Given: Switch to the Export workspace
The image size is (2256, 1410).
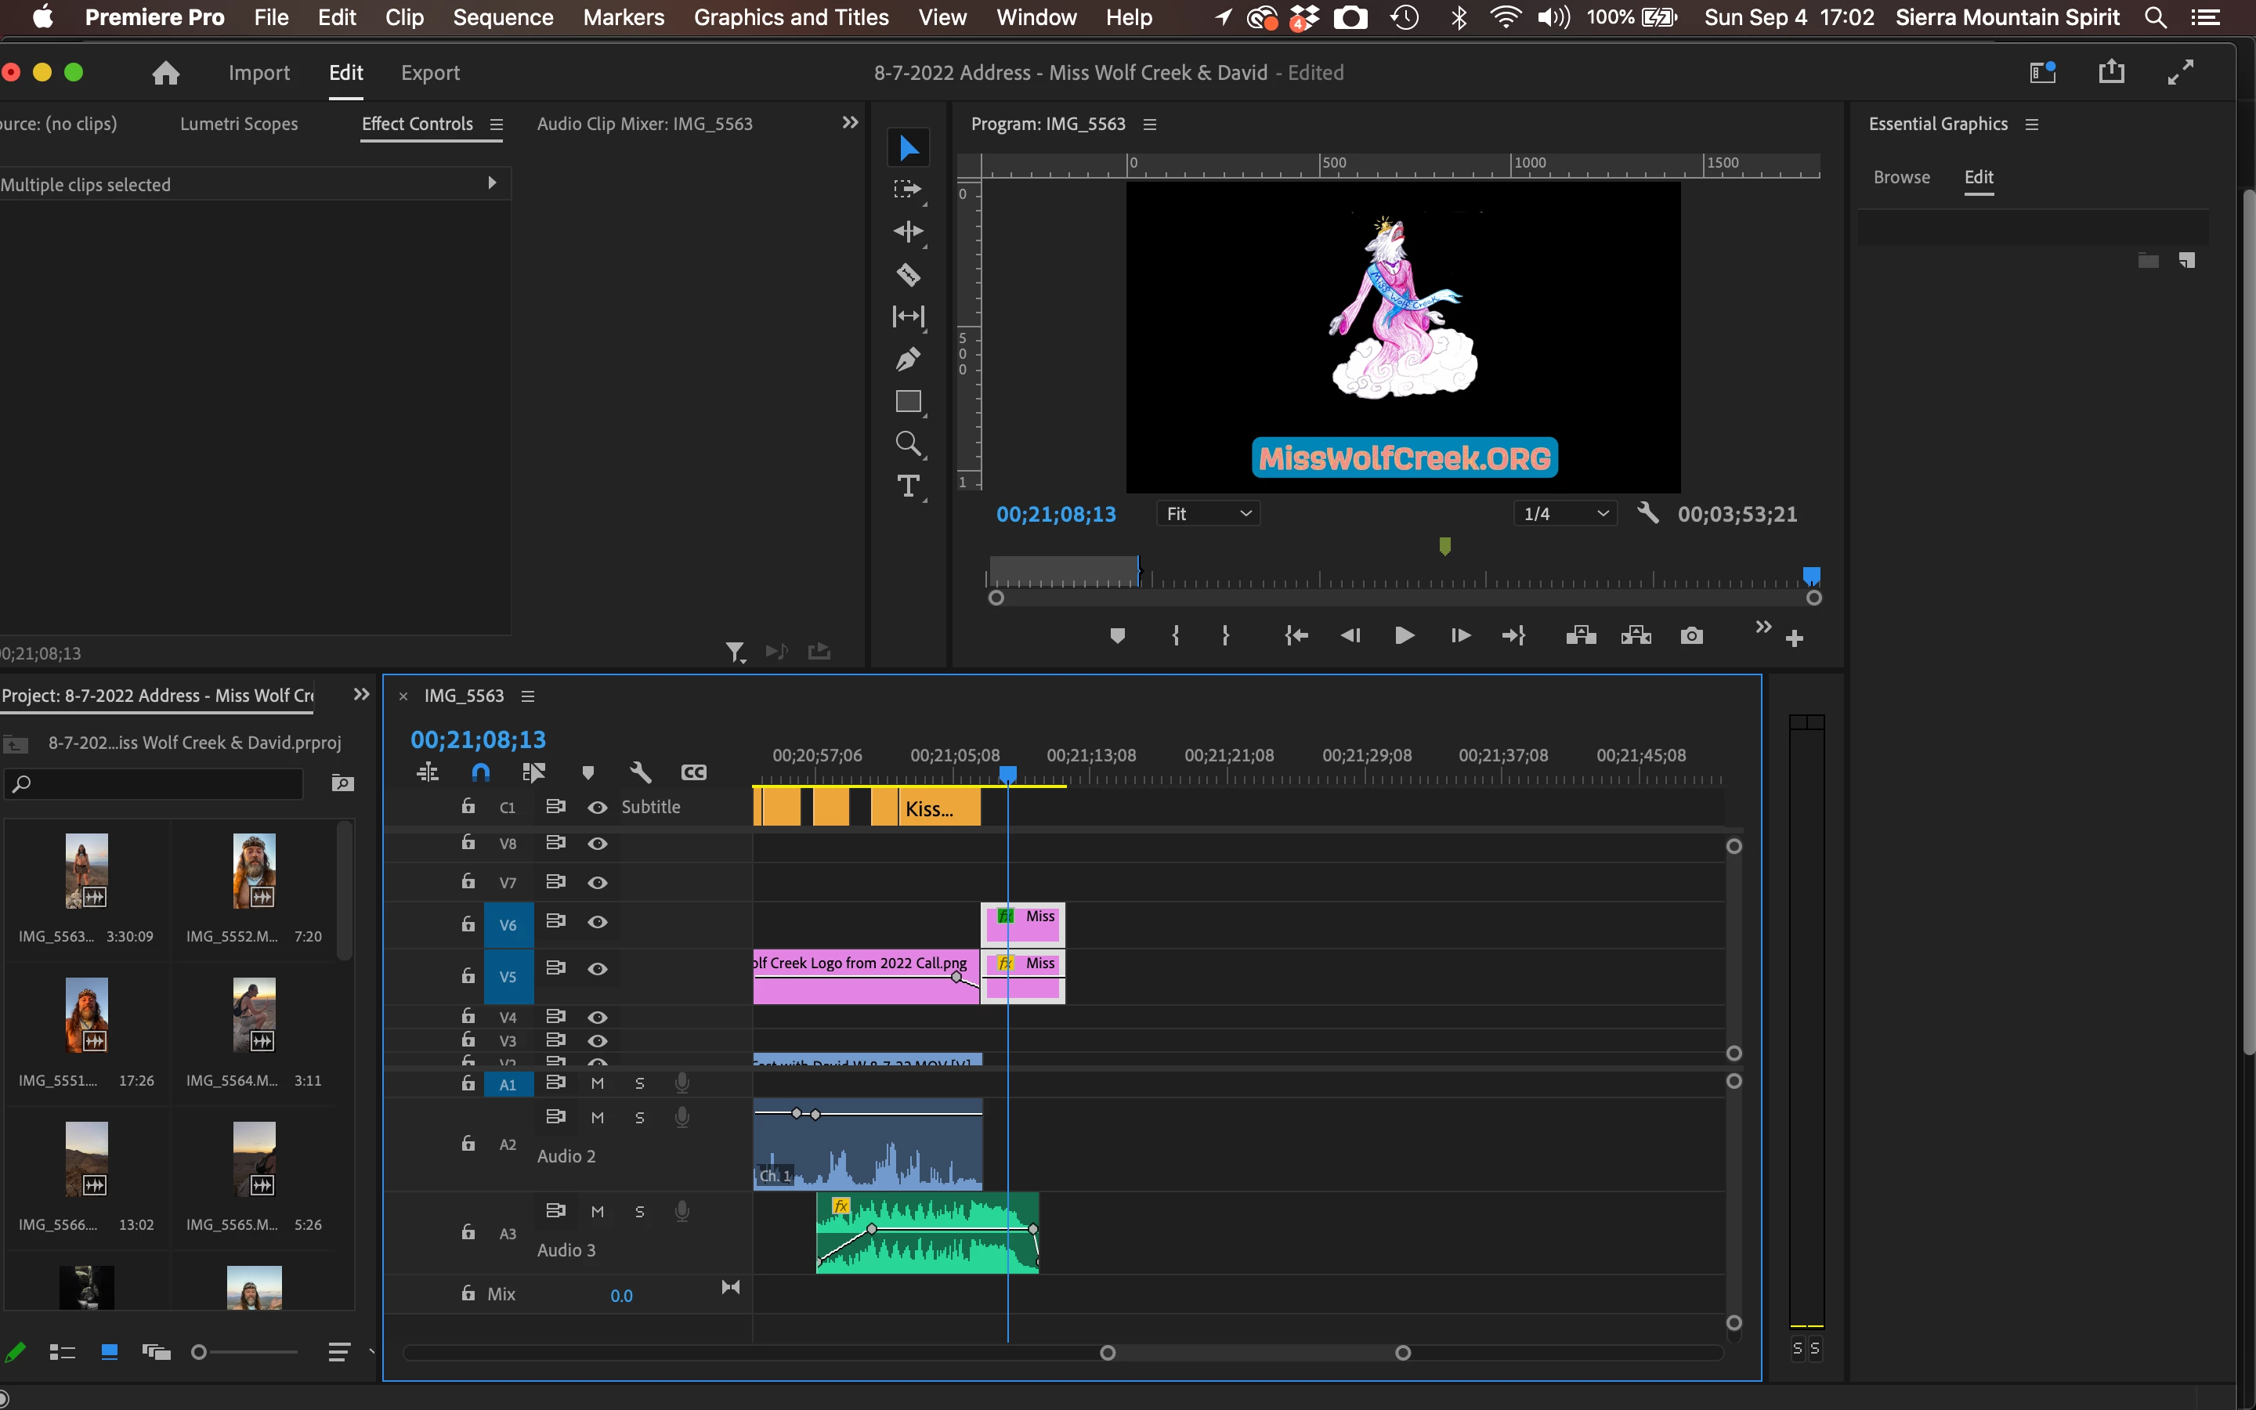Looking at the screenshot, I should click(x=430, y=73).
